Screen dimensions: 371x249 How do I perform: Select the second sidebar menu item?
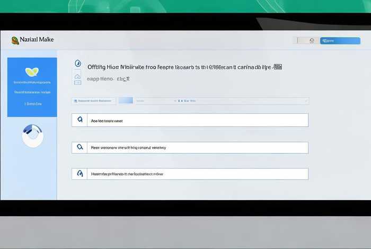[x=32, y=92]
